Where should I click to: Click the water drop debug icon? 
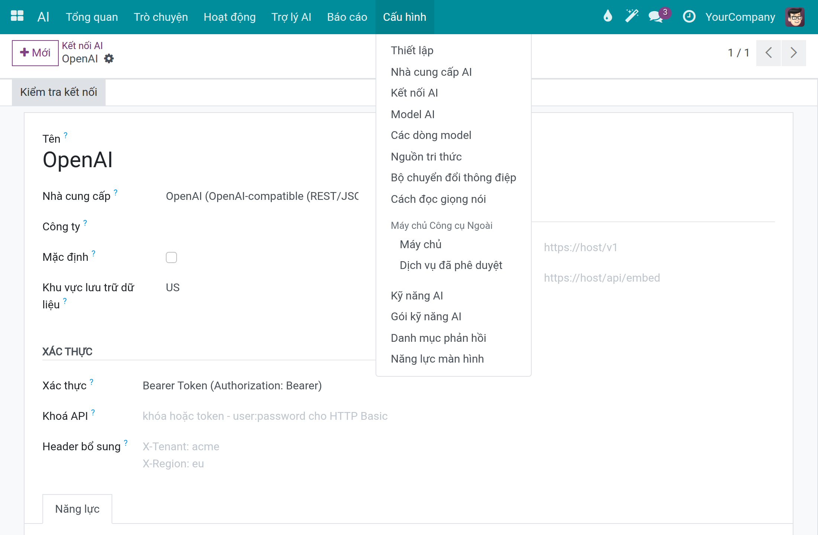(x=608, y=17)
